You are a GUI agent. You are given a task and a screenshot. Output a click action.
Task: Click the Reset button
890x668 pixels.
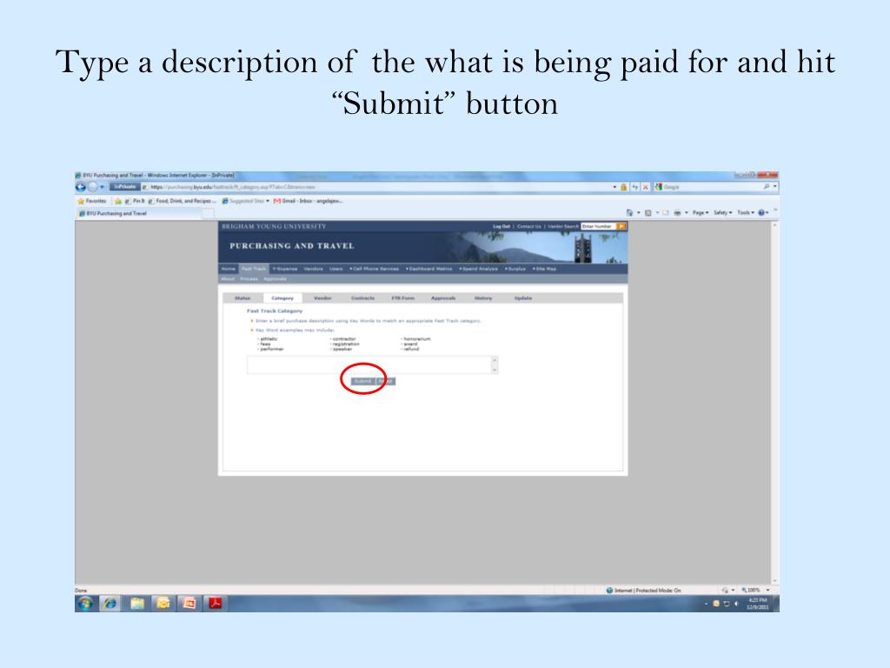[387, 381]
